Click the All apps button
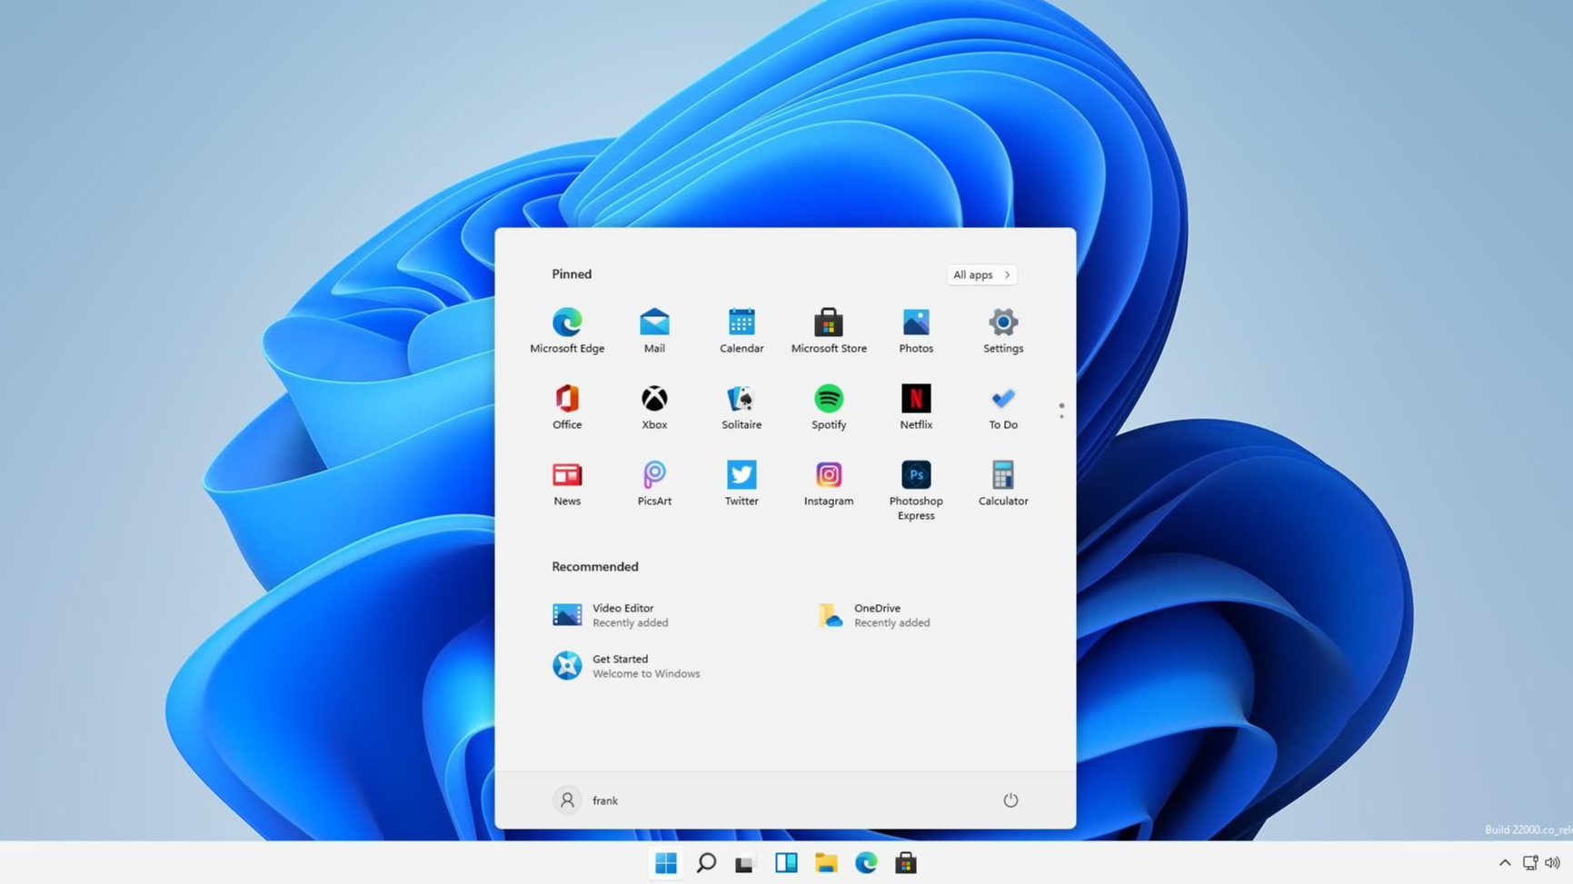1573x884 pixels. tap(981, 274)
